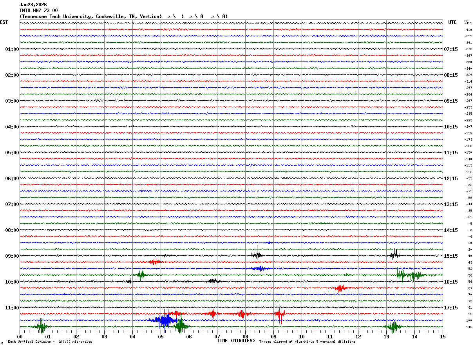Click the 06:00 CST hour label
This screenshot has width=474, height=347.
(x=12, y=179)
